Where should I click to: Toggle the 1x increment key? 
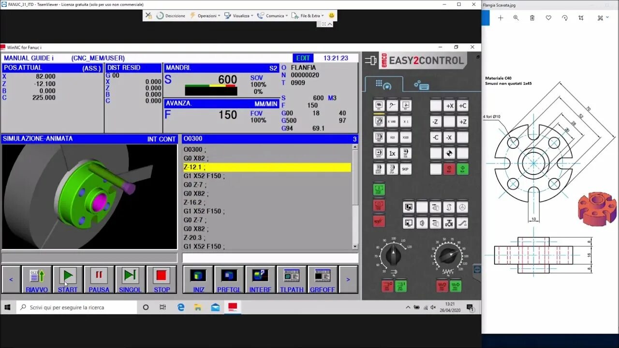click(392, 153)
